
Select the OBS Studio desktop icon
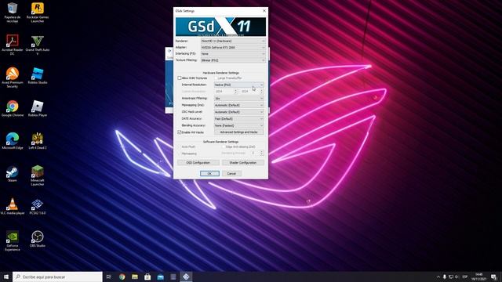[38, 239]
